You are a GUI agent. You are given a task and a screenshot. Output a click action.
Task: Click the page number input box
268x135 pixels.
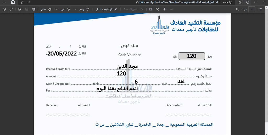point(252,9)
